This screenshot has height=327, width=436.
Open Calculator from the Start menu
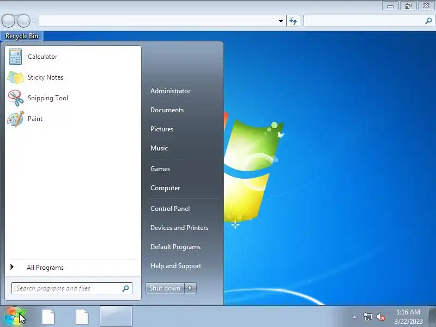pyautogui.click(x=73, y=57)
